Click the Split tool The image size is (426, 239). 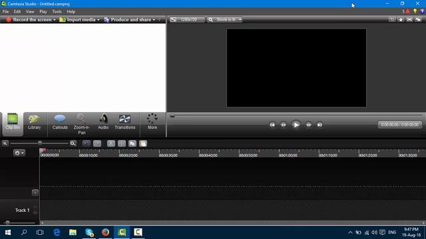122,143
